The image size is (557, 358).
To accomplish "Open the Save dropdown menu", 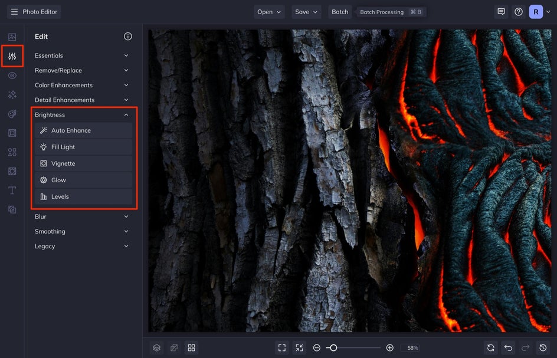I will [307, 12].
